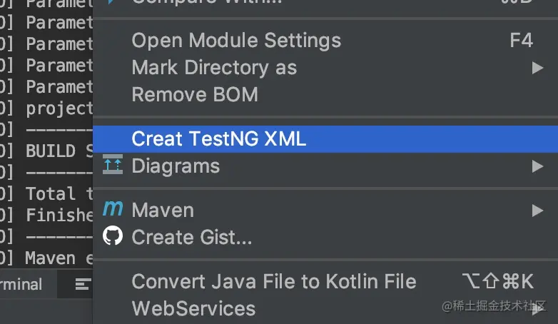The height and width of the screenshot is (324, 558).
Task: Click the lines icon next to the Terminal tab
Action: (83, 285)
